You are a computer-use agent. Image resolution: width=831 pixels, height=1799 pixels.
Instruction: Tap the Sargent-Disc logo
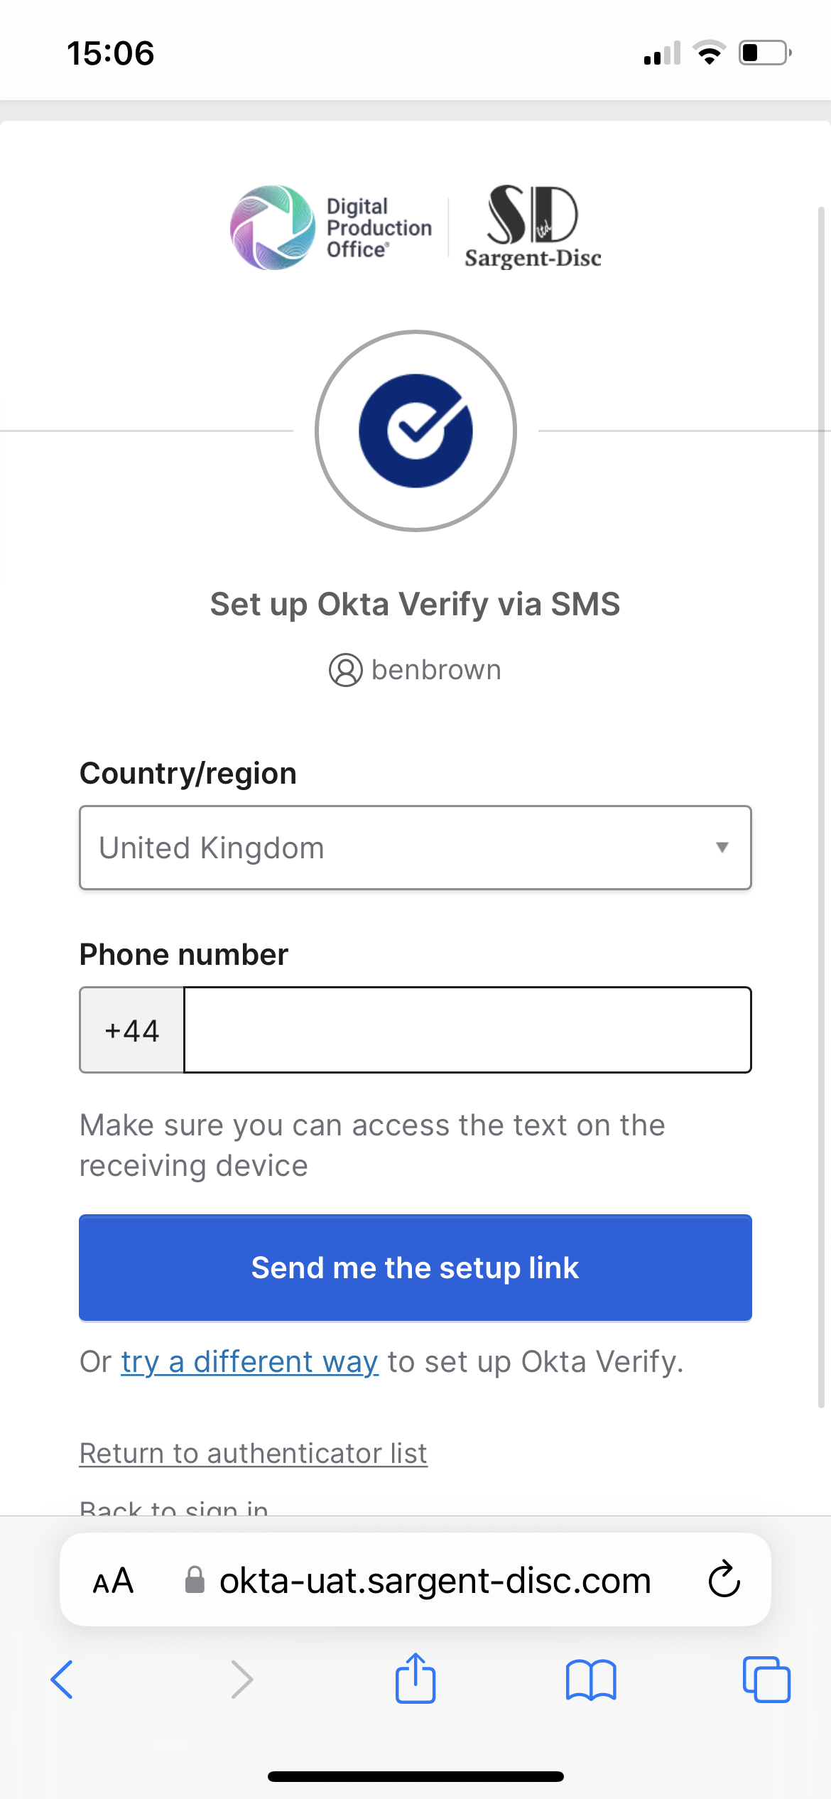point(533,227)
